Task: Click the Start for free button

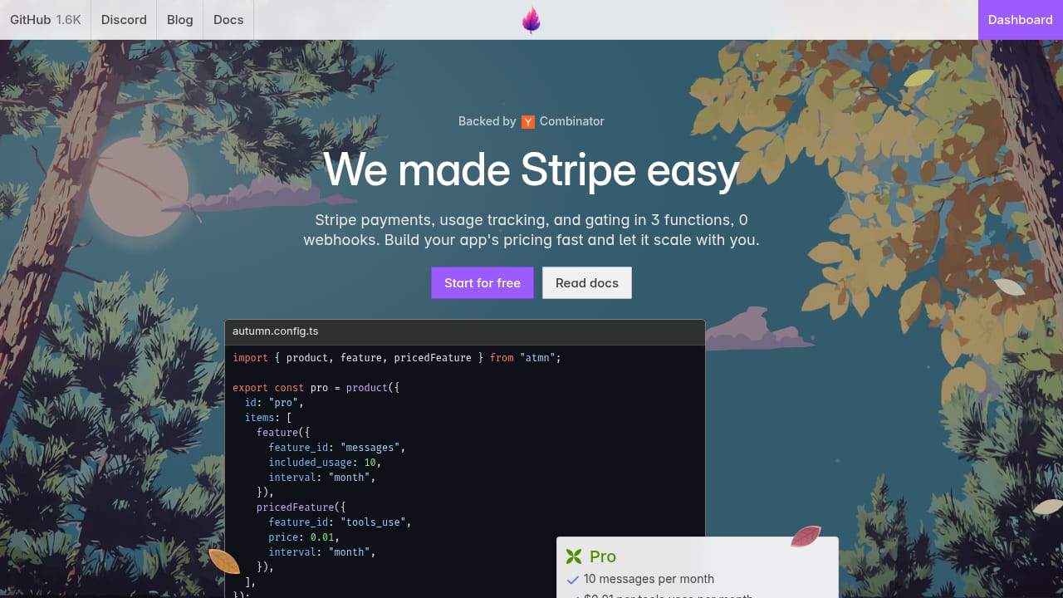Action: click(483, 282)
